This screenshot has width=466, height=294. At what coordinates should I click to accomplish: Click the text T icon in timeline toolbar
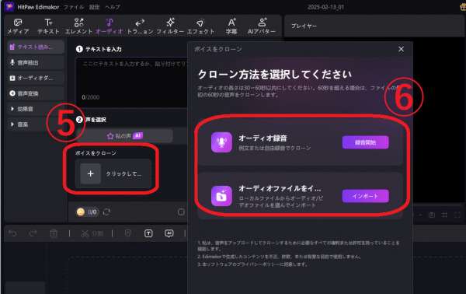click(148, 233)
